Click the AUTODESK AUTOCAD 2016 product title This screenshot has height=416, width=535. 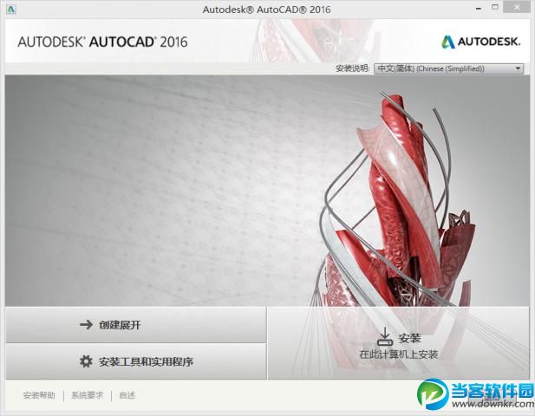(x=102, y=42)
